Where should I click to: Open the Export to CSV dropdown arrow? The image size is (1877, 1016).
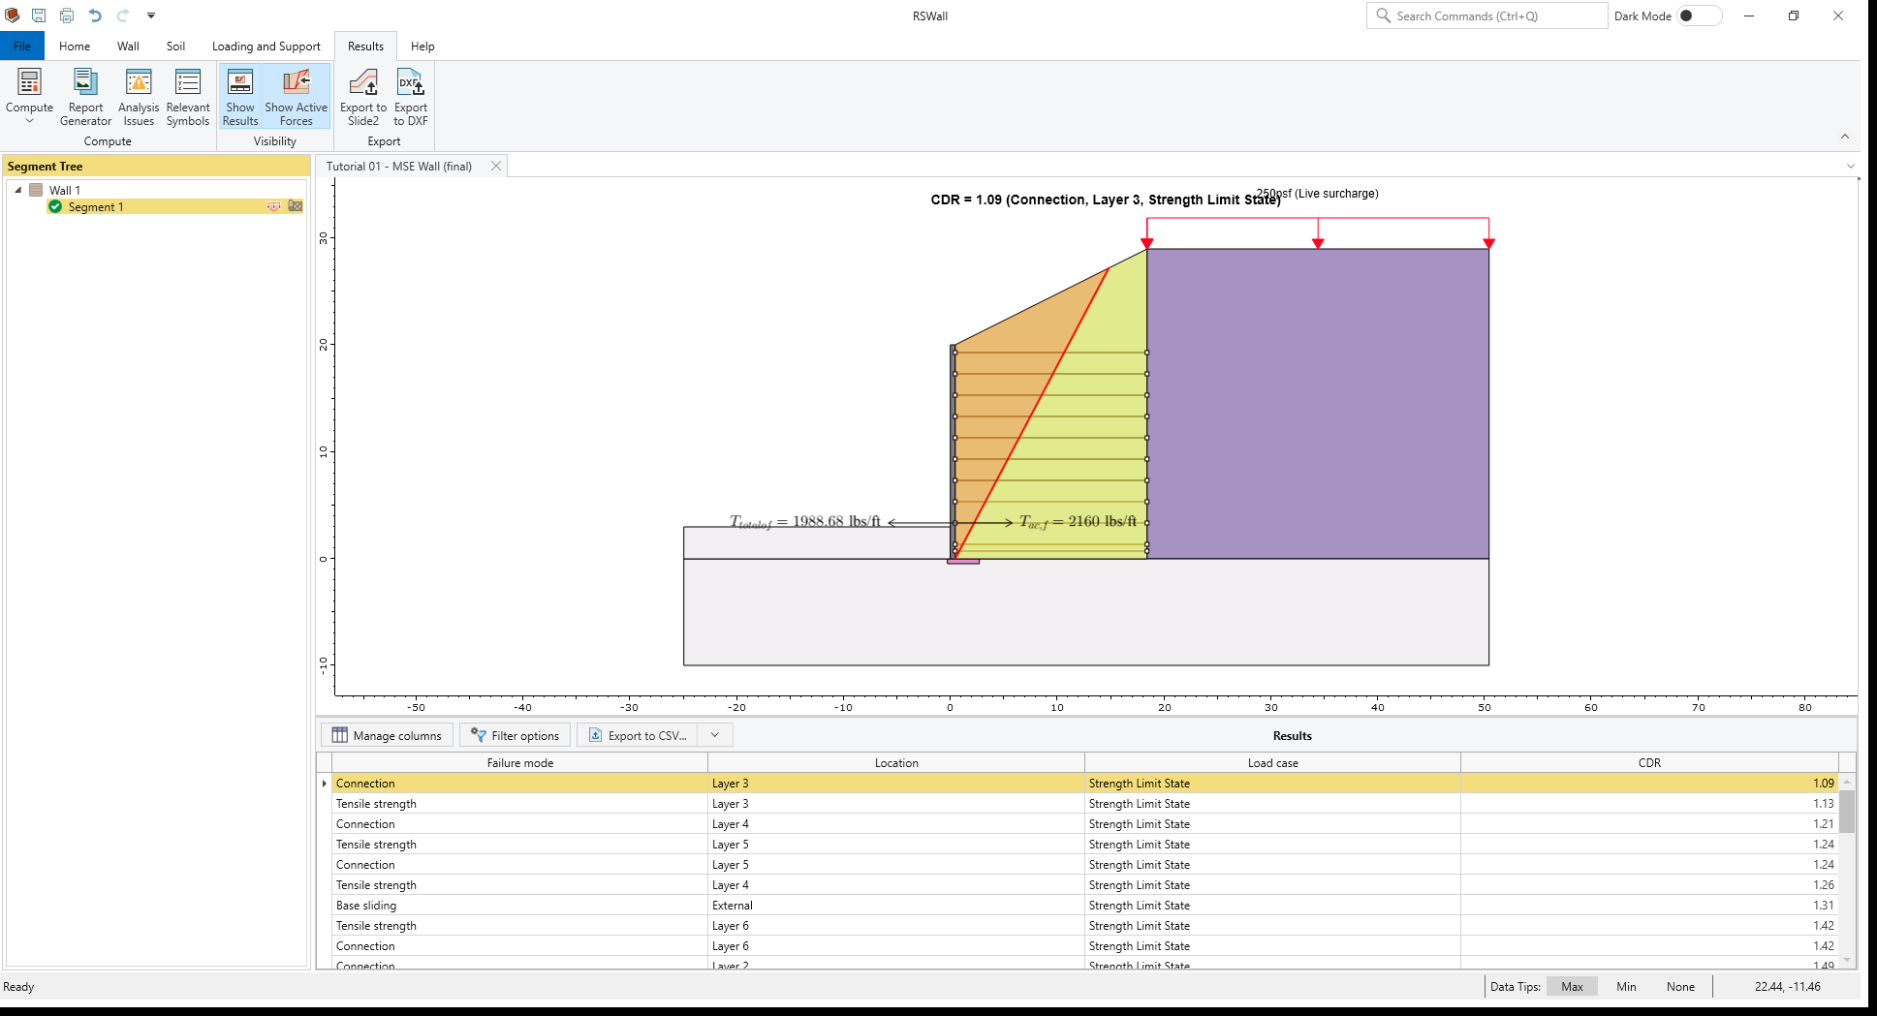click(x=715, y=735)
